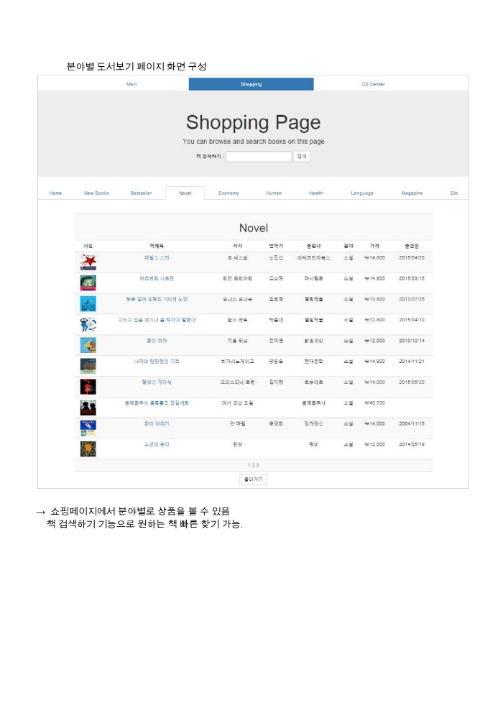Go to results page 2

(x=254, y=465)
